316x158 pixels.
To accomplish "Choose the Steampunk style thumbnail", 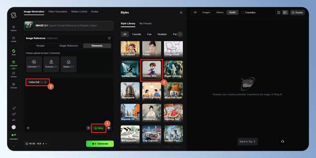I will click(130, 91).
